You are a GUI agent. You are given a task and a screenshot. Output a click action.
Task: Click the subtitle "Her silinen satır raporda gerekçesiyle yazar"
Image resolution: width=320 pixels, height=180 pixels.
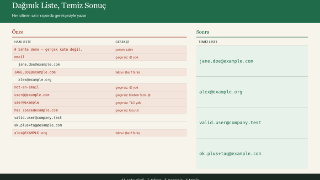click(49, 16)
